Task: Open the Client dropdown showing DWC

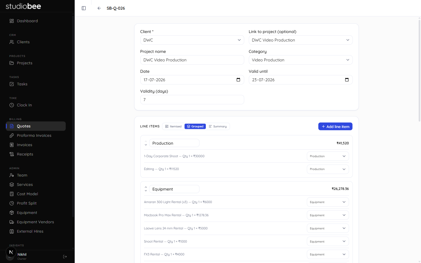Action: (192, 40)
